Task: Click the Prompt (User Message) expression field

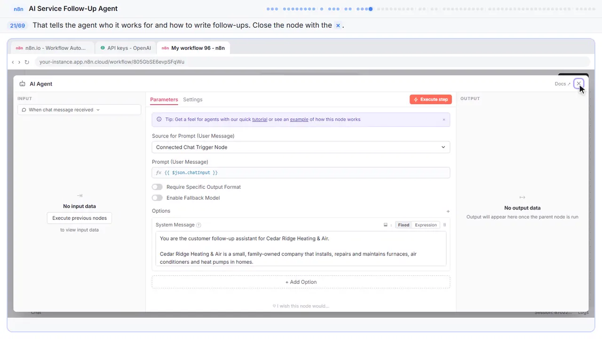Action: coord(301,173)
